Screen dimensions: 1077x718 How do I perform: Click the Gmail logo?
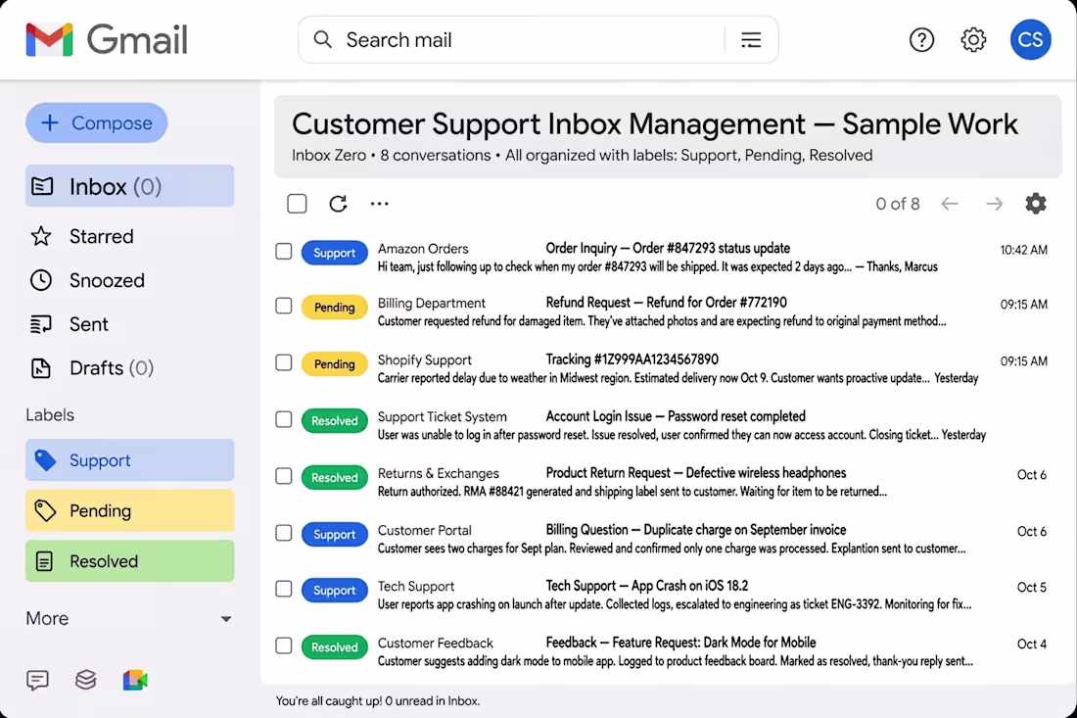[107, 39]
